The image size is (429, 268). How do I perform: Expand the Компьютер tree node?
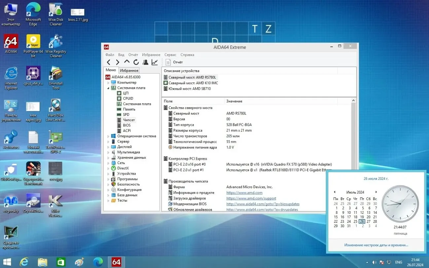tap(109, 82)
